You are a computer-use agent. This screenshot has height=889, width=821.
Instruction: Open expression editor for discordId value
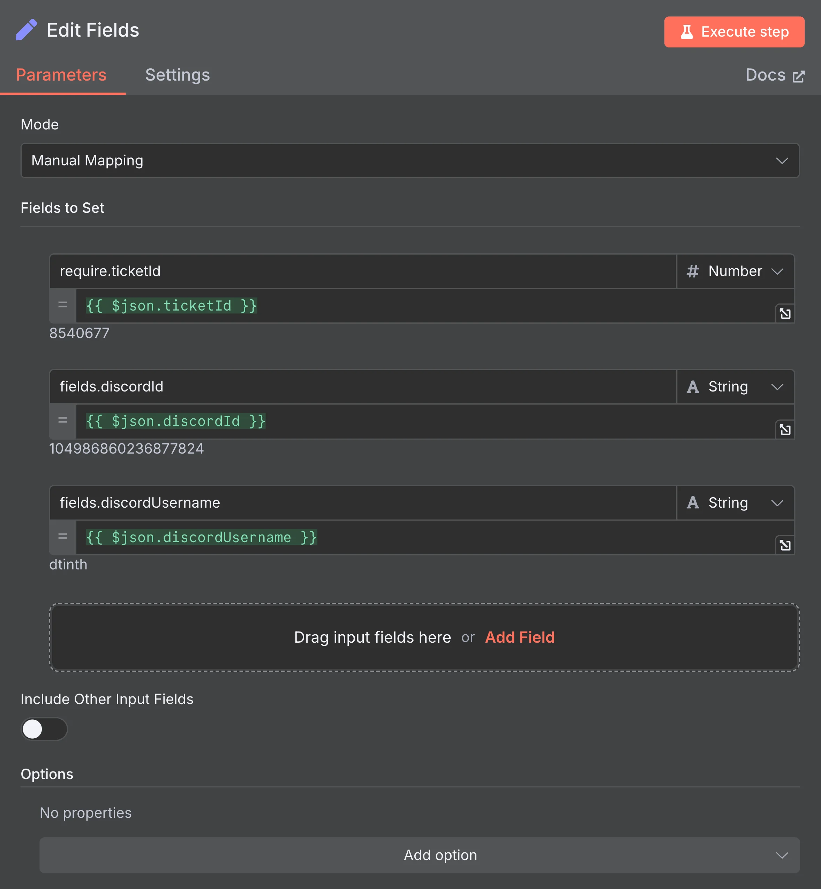point(785,429)
